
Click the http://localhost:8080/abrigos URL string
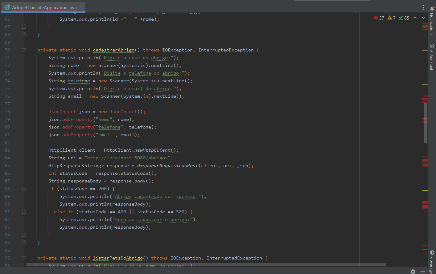click(x=127, y=158)
